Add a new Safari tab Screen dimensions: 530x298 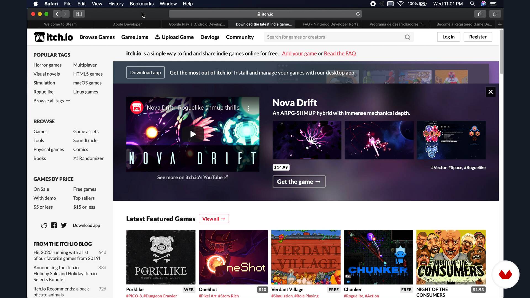coord(500,24)
